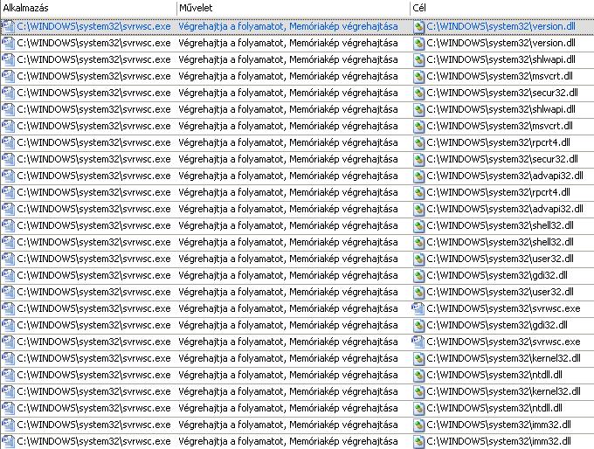The width and height of the screenshot is (594, 449).
Task: Select the lower user32.dll target path text
Action: tap(500, 292)
